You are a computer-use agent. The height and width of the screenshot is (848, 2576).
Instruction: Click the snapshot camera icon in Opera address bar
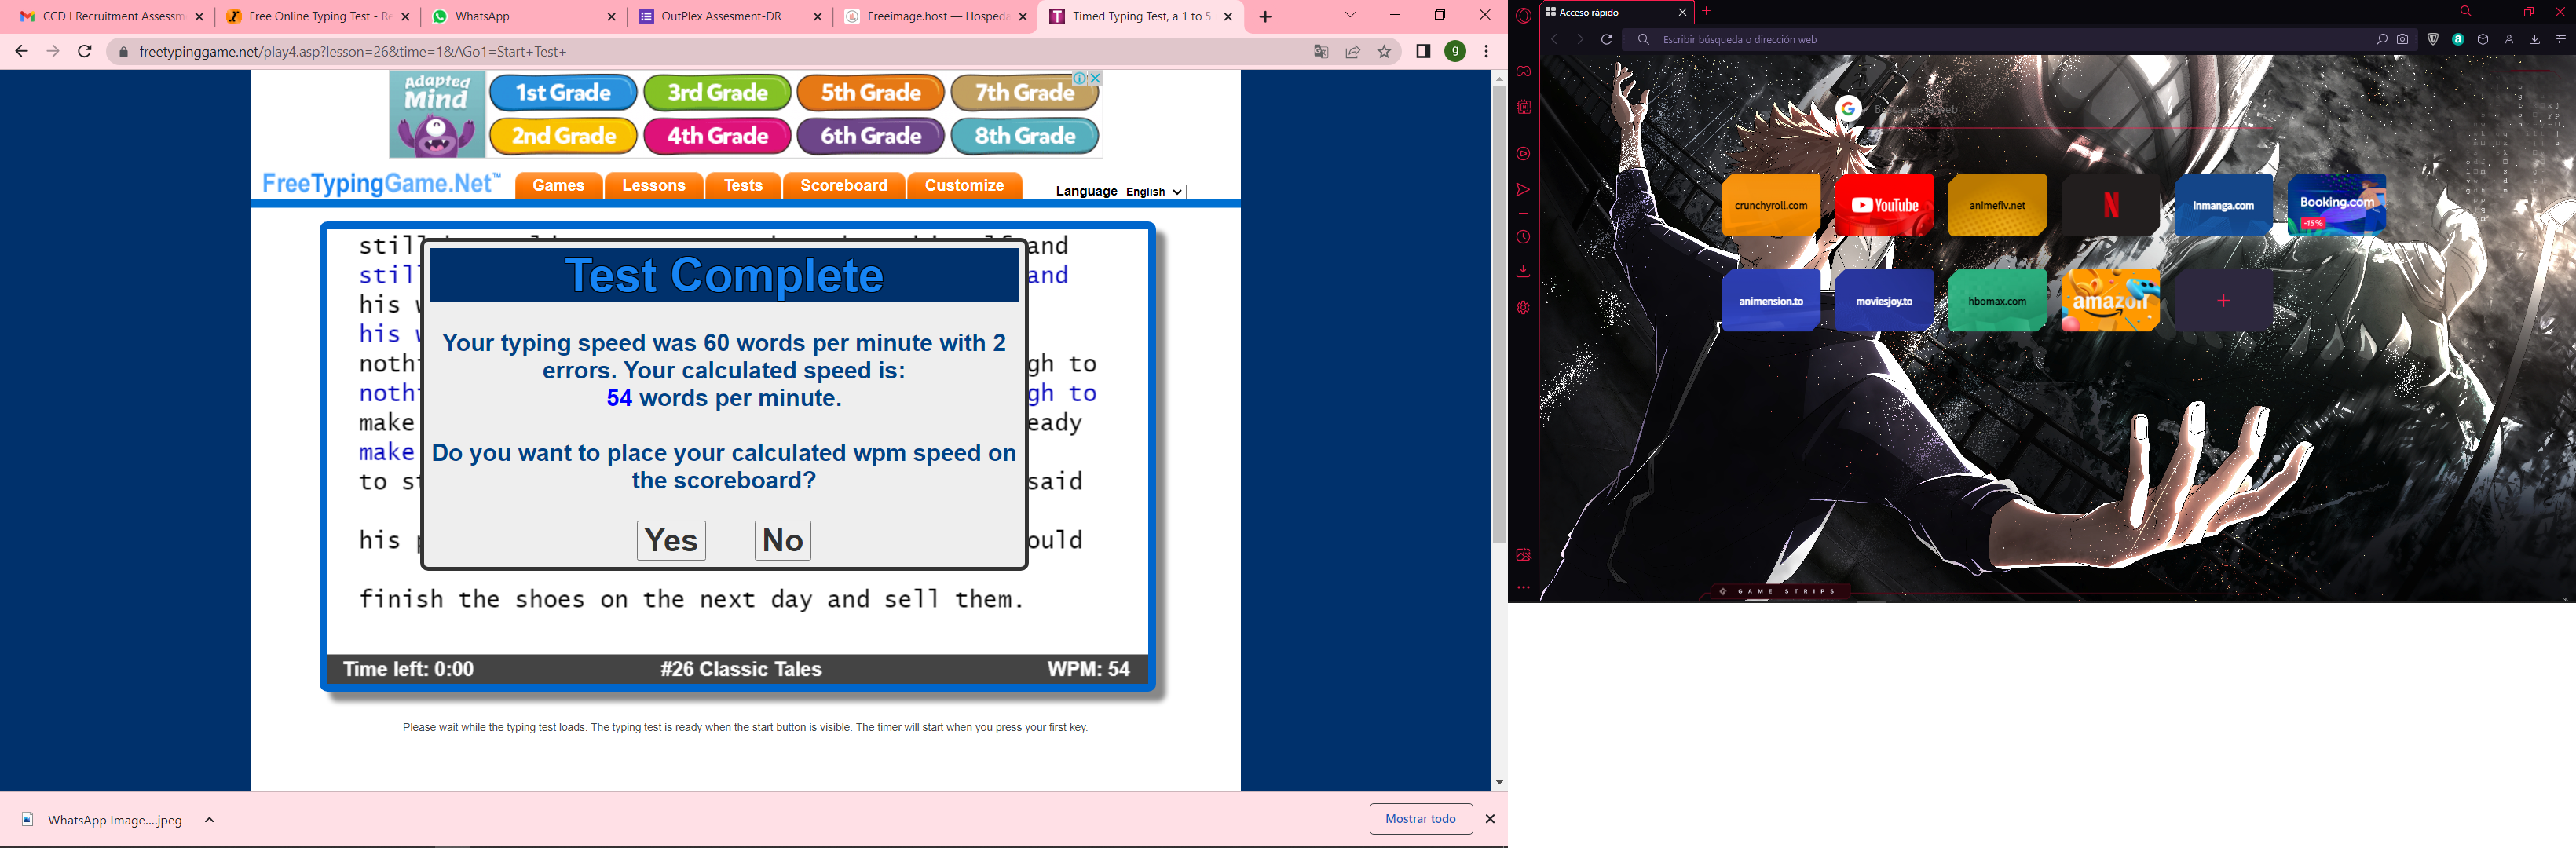point(2402,40)
